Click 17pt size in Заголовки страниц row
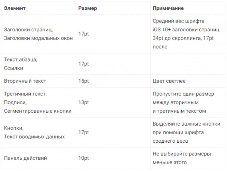This screenshot has height=171, width=227. (x=84, y=34)
